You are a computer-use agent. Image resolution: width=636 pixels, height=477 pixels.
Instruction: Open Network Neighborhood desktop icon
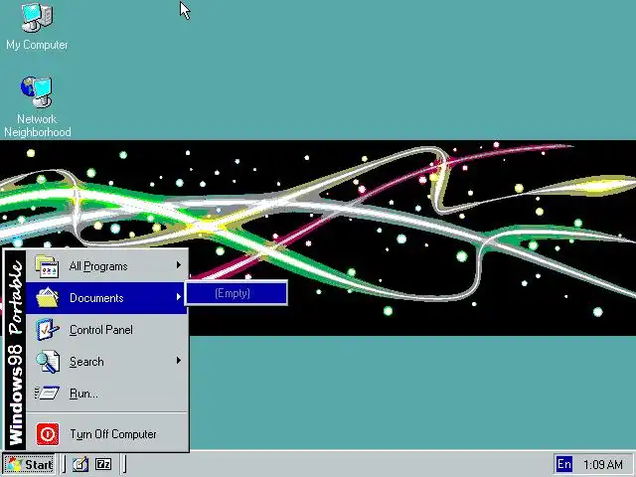[37, 107]
